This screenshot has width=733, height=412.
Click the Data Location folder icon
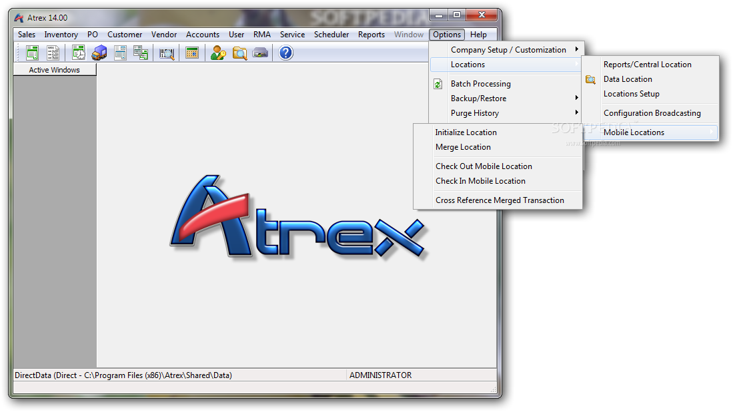click(591, 80)
